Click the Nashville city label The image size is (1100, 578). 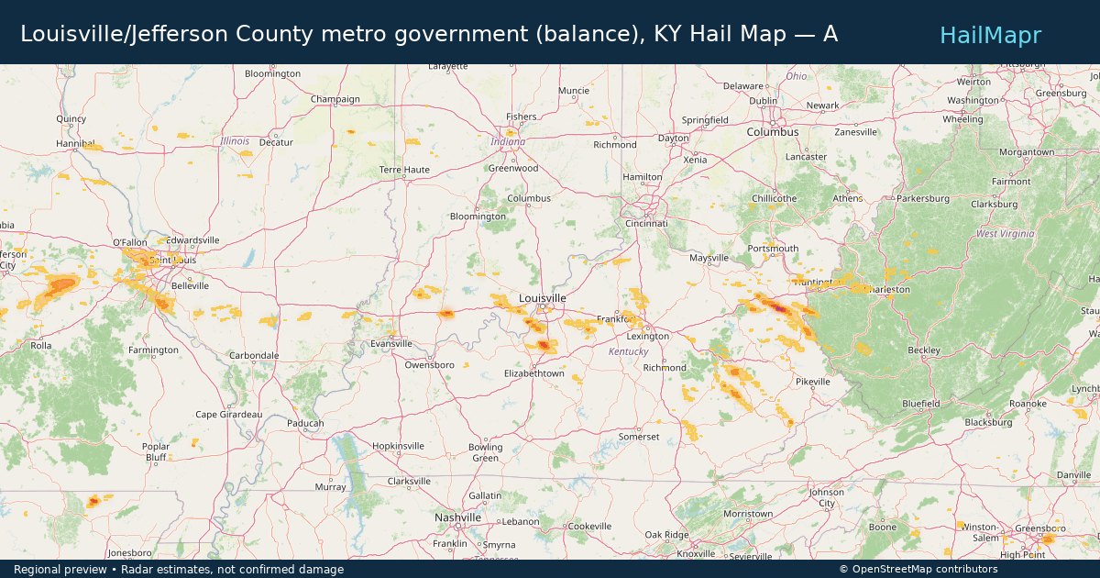point(457,517)
